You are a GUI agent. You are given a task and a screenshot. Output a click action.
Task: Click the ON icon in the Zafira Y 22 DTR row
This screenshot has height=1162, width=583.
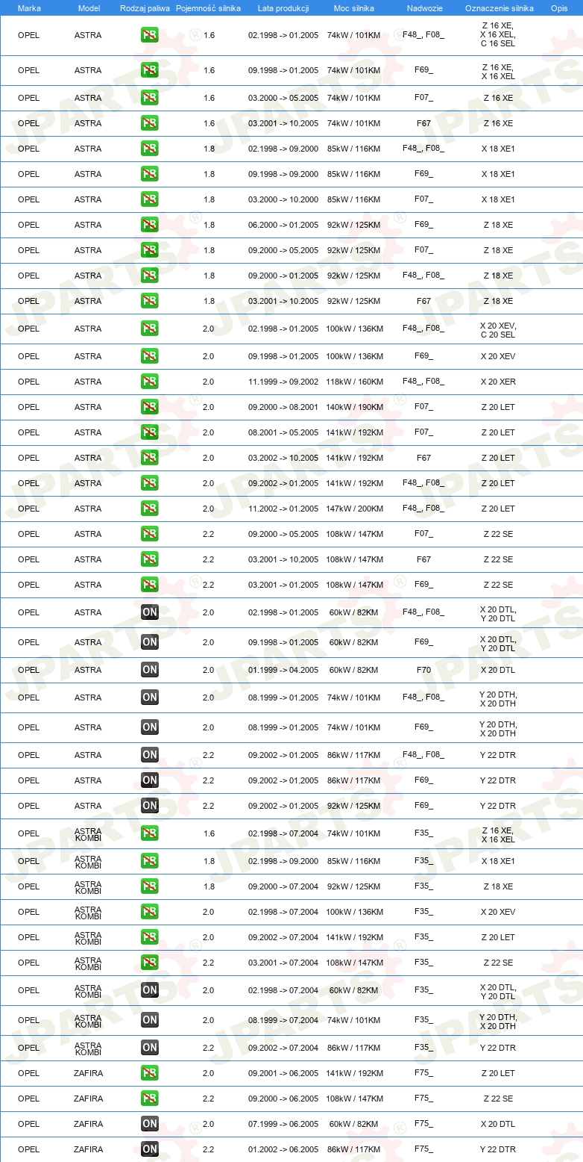[x=150, y=1149]
